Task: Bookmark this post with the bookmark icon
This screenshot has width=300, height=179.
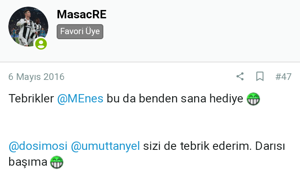Action: (x=260, y=77)
